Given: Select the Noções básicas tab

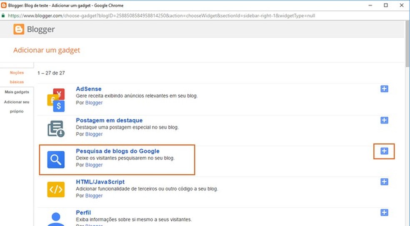Looking at the screenshot, I should pyautogui.click(x=17, y=77).
